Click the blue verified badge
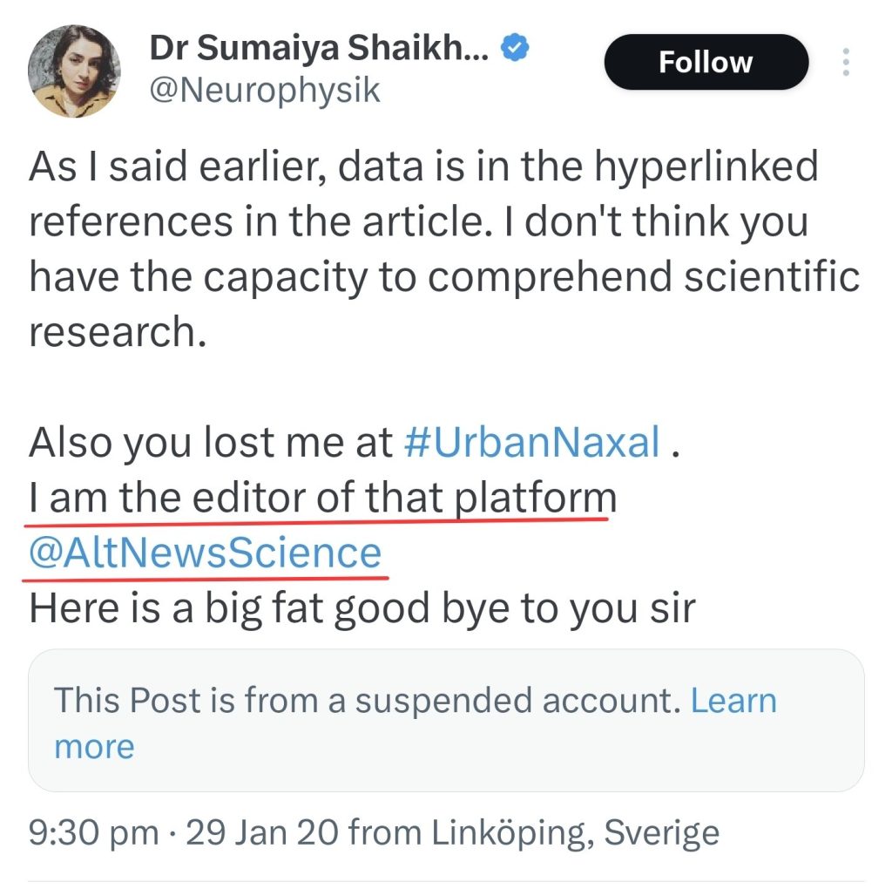The image size is (892, 889). (517, 49)
